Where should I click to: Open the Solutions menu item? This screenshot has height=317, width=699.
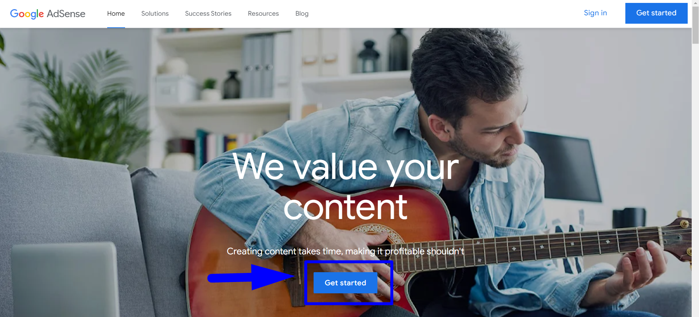[x=155, y=13]
